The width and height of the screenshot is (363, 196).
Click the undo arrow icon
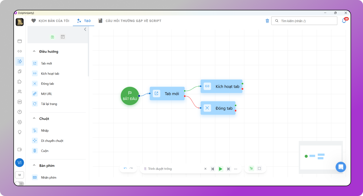tap(125, 168)
